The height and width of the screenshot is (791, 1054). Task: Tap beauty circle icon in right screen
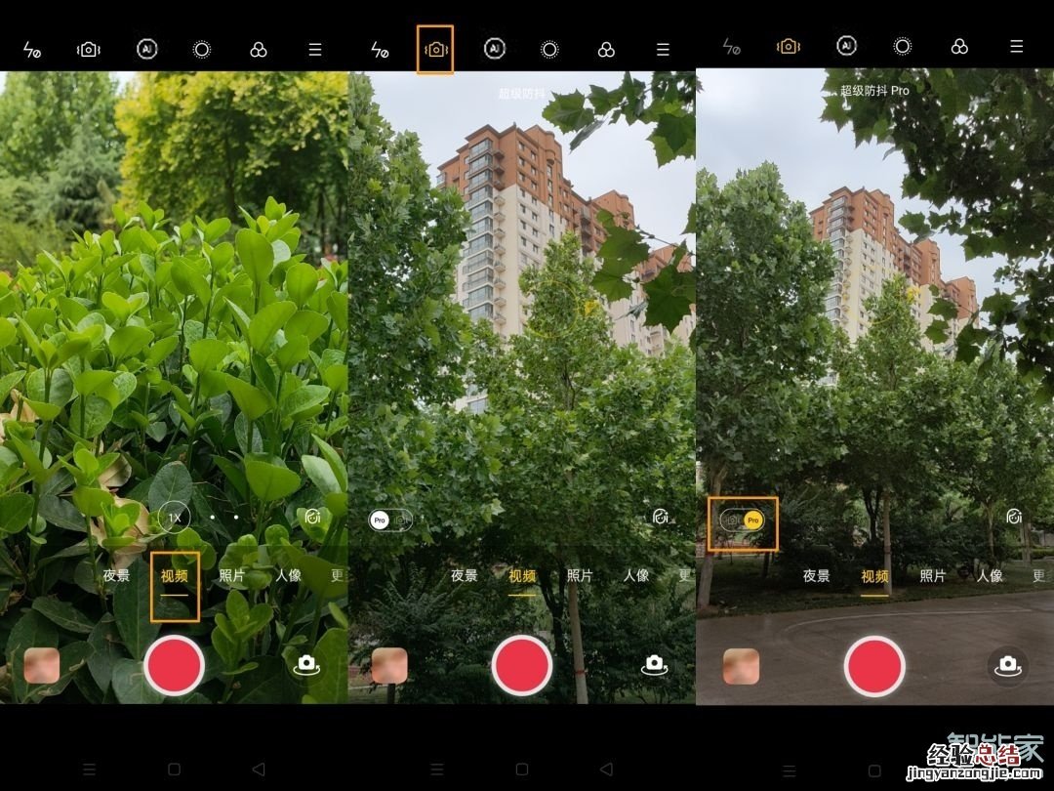pyautogui.click(x=902, y=47)
